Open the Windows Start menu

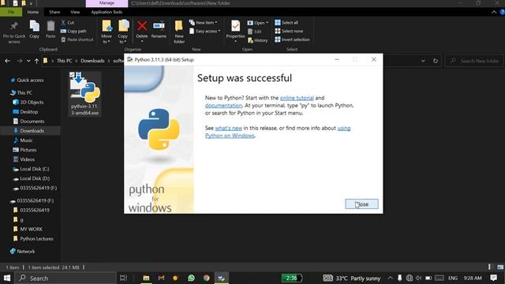click(x=7, y=278)
